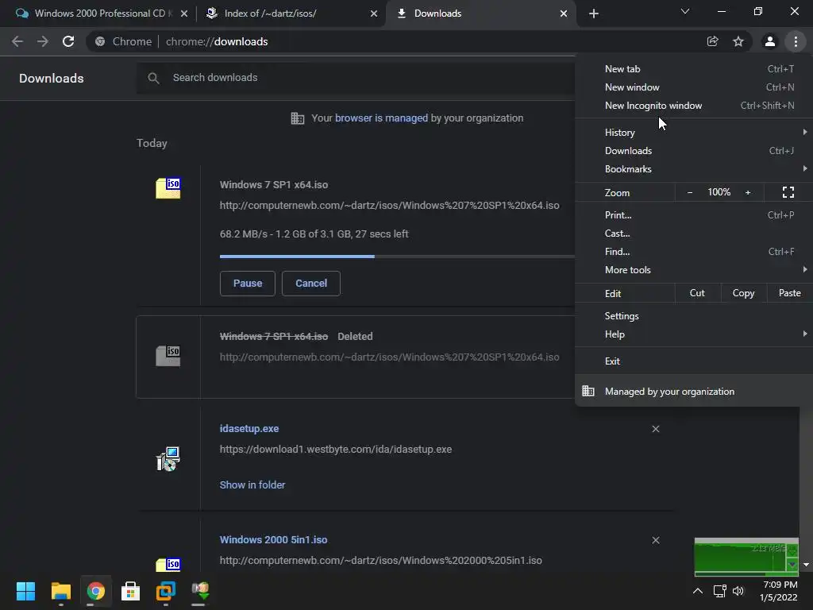Screen dimensions: 813x610
Task: Click the three-dot Chrome menu button
Action: (x=796, y=41)
